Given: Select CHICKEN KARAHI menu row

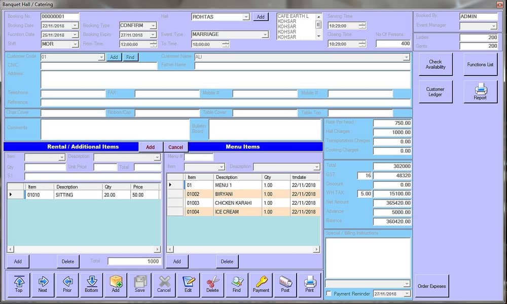Looking at the screenshot, I should pyautogui.click(x=244, y=203).
